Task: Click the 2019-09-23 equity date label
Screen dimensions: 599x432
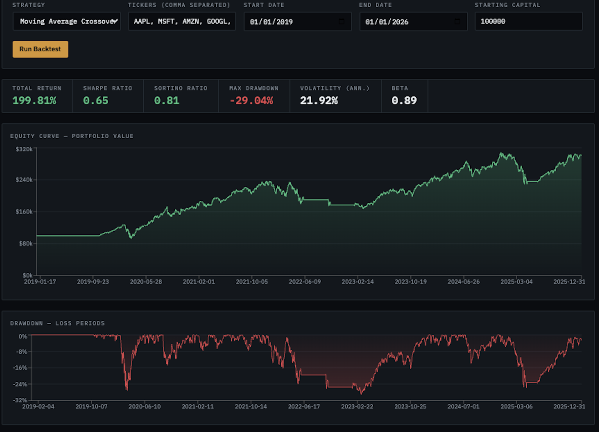Action: (93, 282)
